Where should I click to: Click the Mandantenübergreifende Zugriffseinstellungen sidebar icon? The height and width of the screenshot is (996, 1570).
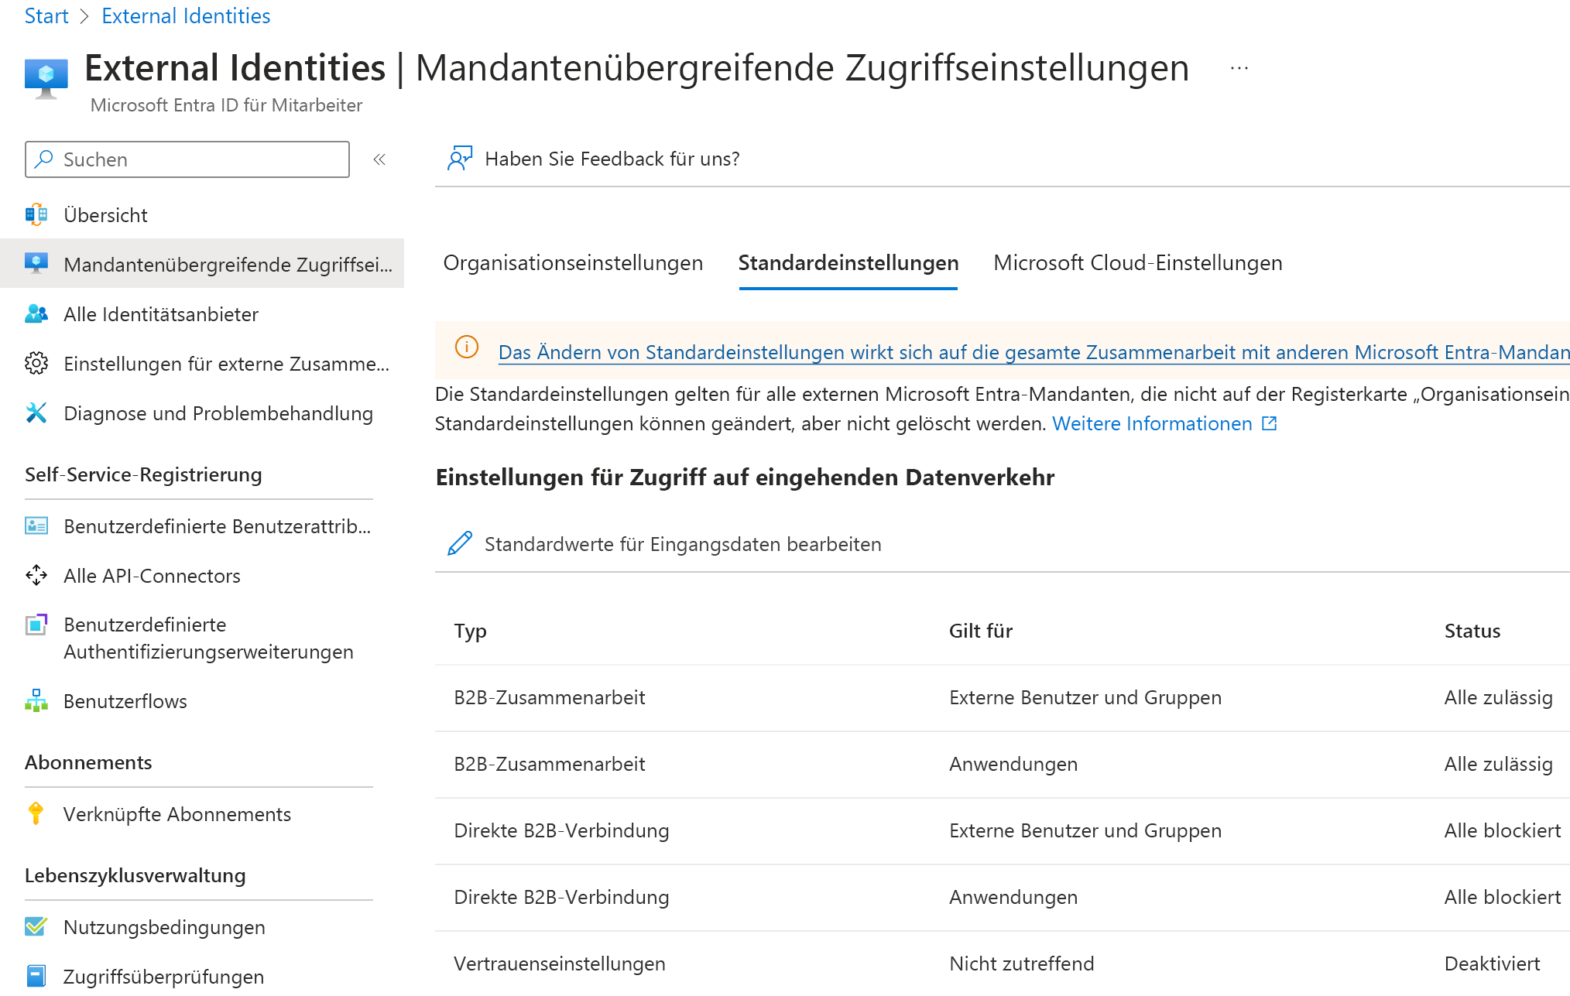tap(36, 264)
